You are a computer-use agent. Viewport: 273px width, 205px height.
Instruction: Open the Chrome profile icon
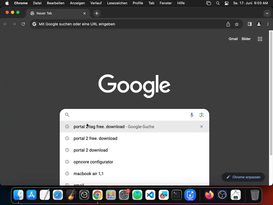259,24
